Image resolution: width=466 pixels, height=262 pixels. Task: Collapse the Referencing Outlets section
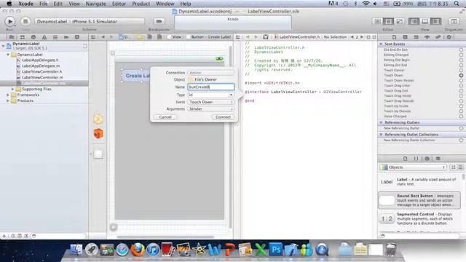click(381, 122)
